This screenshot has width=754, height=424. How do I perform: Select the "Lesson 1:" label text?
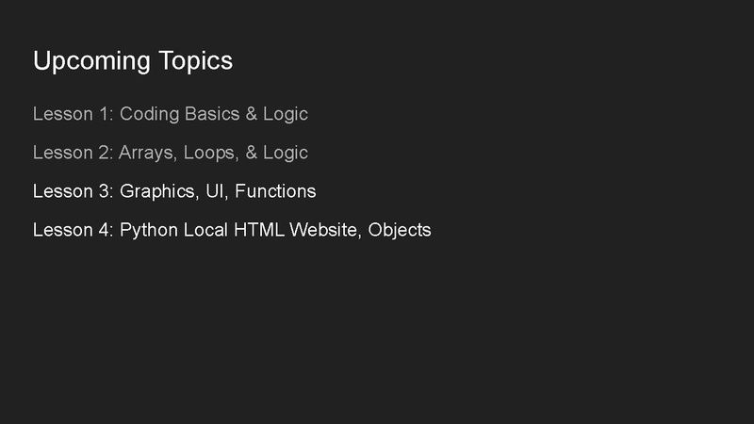(x=74, y=114)
